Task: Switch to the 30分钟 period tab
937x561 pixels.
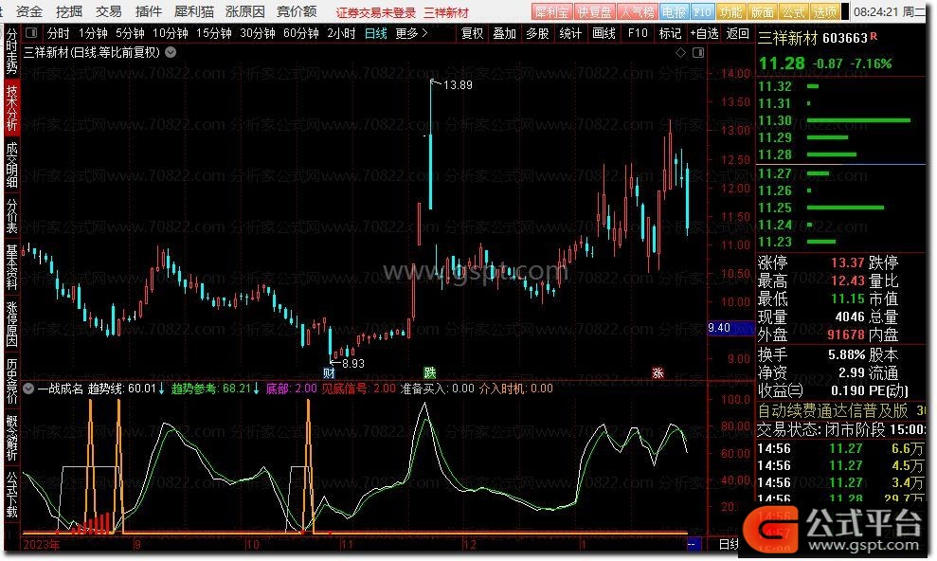Action: click(x=258, y=33)
